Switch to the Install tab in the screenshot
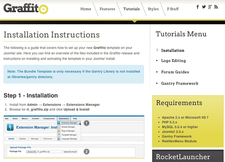This screenshot has height=162, width=225. pos(11,139)
